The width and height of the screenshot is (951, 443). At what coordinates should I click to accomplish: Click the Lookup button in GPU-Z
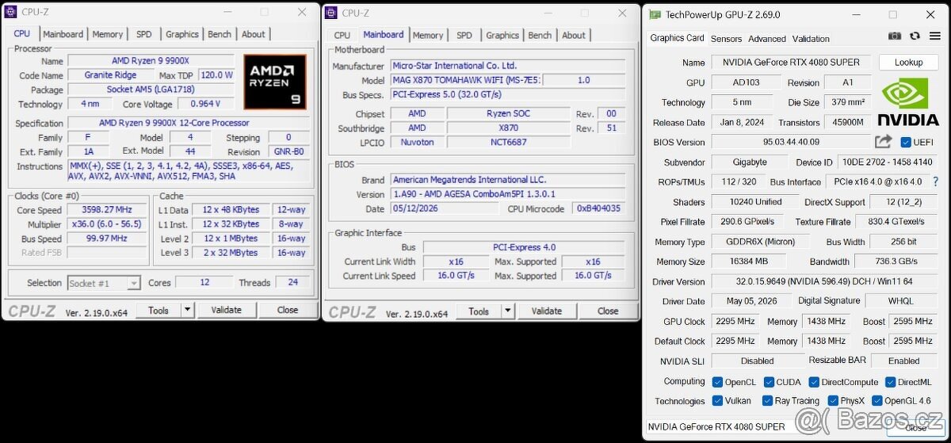click(x=908, y=63)
